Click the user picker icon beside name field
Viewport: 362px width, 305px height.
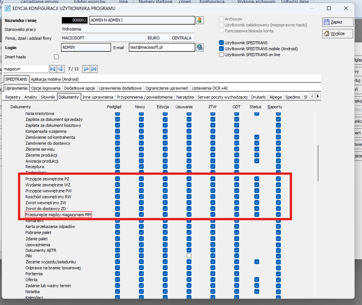[x=200, y=20]
